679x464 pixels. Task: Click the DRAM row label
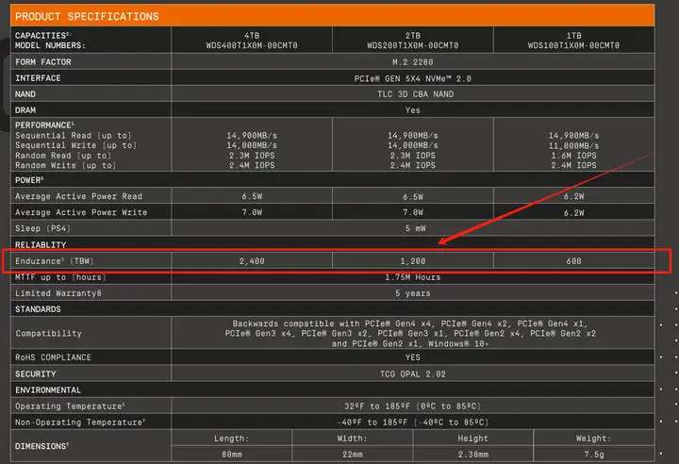point(25,110)
